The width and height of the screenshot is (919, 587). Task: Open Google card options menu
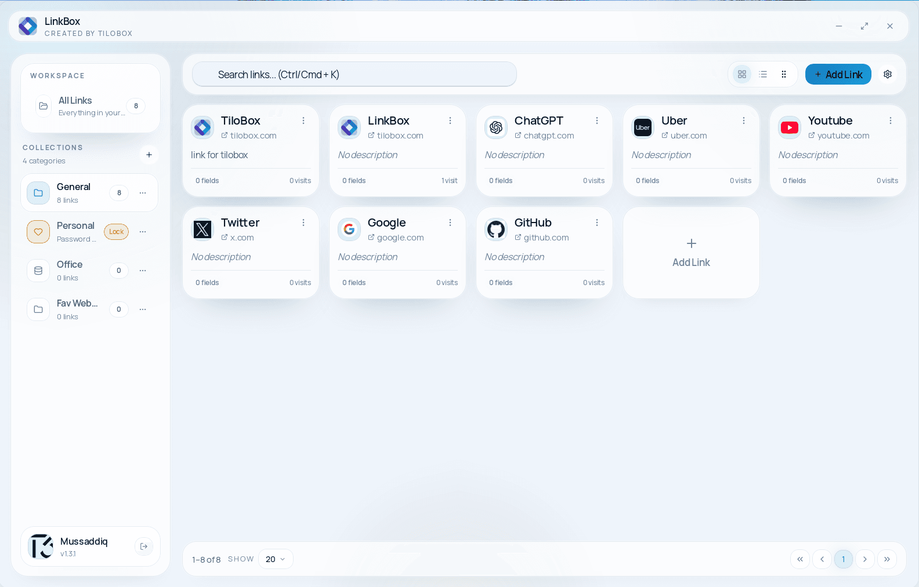(450, 223)
